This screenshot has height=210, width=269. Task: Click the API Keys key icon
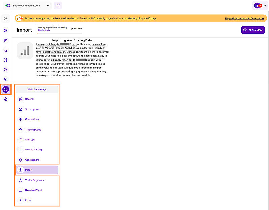click(x=20, y=140)
